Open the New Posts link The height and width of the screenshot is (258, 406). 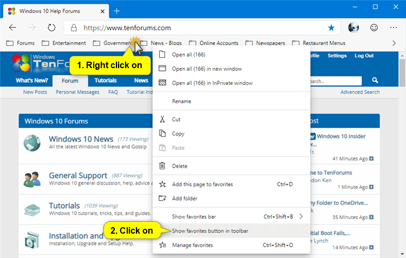pyautogui.click(x=35, y=92)
